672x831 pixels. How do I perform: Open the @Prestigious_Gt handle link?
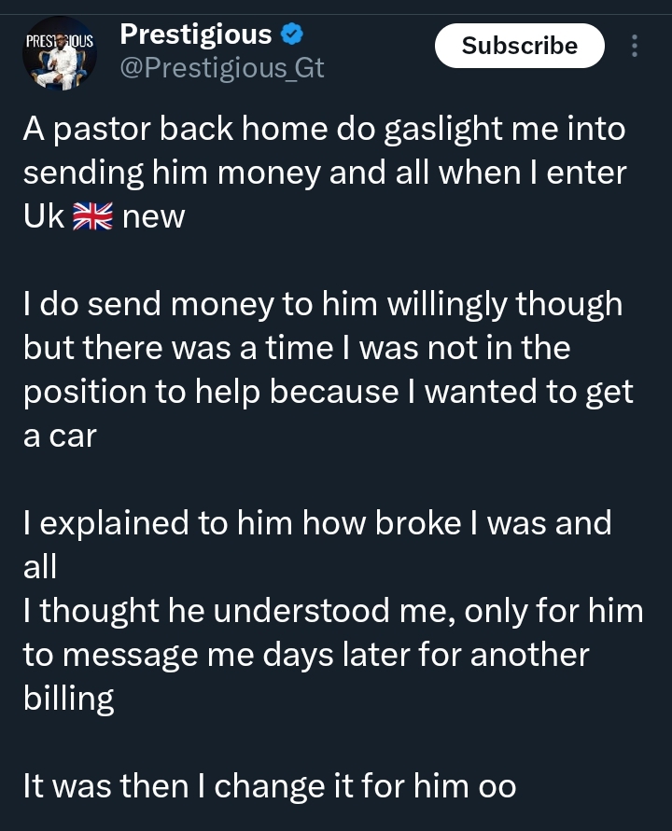(x=222, y=68)
